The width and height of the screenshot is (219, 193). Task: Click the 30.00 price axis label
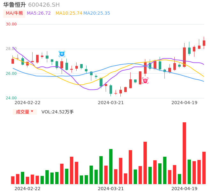coord(11,24)
